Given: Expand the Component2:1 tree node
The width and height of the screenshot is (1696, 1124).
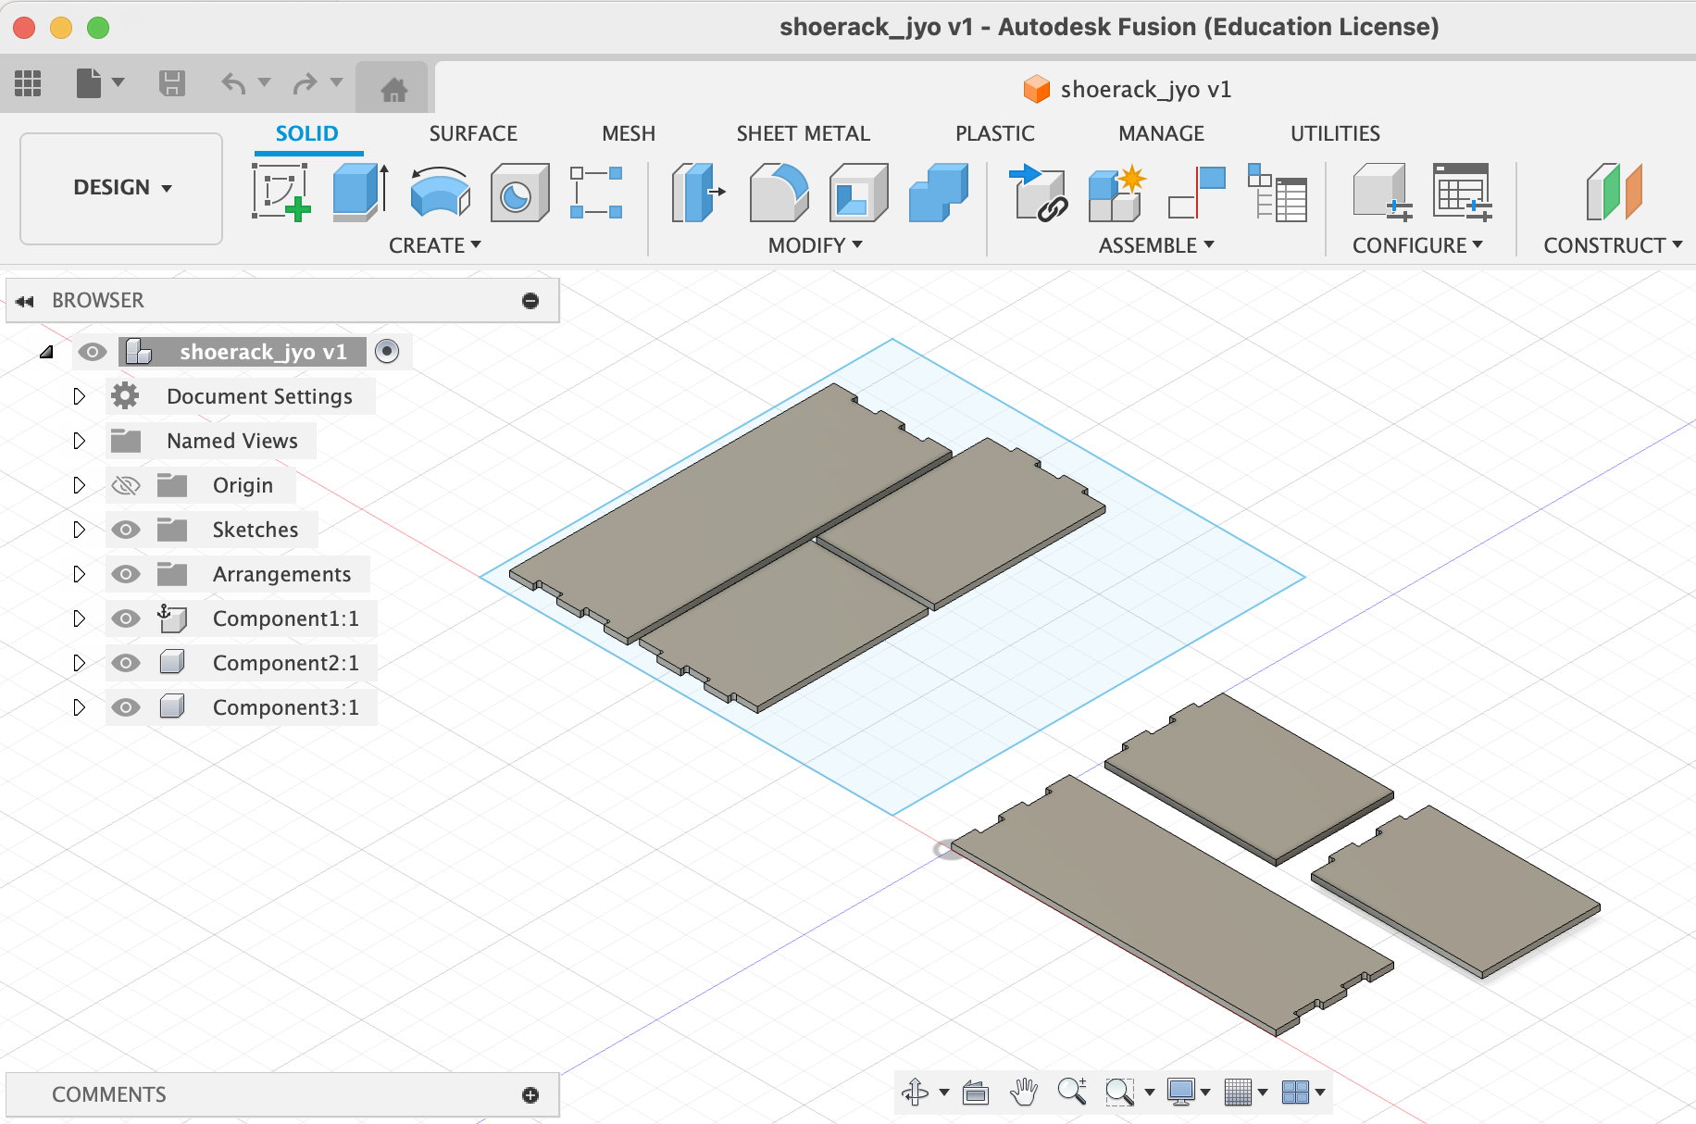Looking at the screenshot, I should click(80, 663).
